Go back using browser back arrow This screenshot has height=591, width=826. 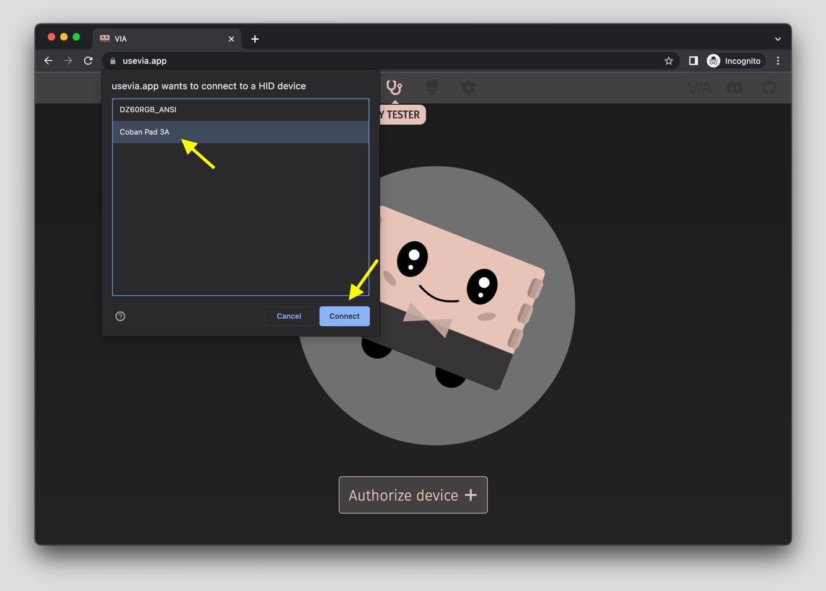click(x=48, y=61)
